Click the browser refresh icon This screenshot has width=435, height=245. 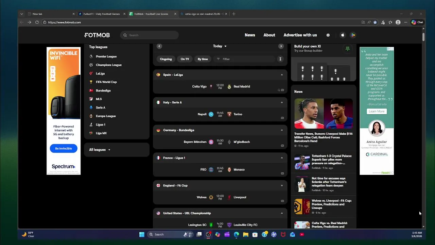[37, 22]
